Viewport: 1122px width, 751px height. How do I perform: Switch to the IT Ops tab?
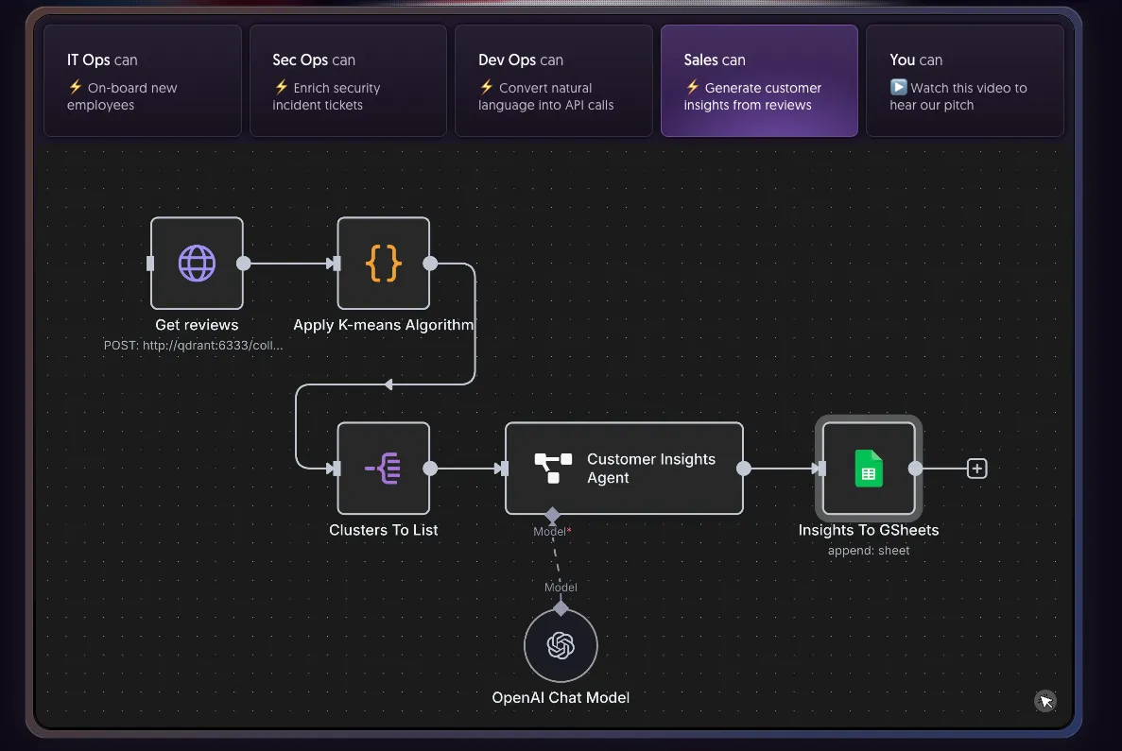click(143, 80)
